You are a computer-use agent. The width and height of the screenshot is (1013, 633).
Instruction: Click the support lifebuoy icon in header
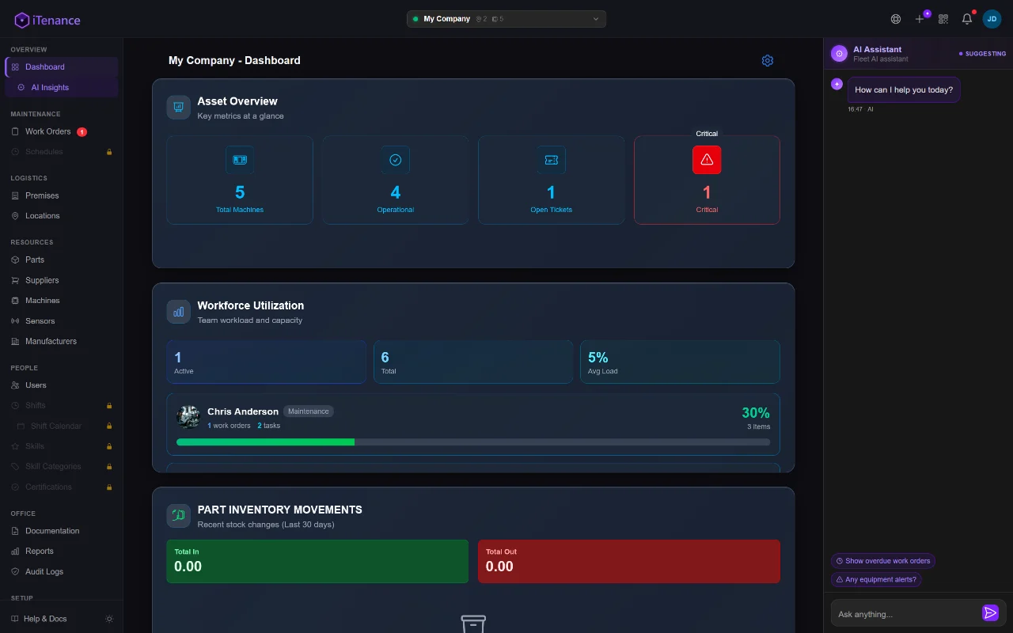[896, 19]
